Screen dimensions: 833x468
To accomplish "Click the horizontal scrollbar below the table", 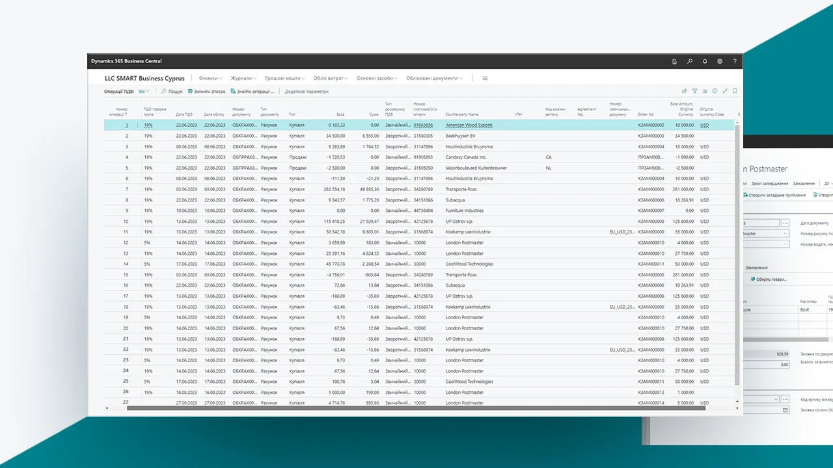I will coord(416,408).
